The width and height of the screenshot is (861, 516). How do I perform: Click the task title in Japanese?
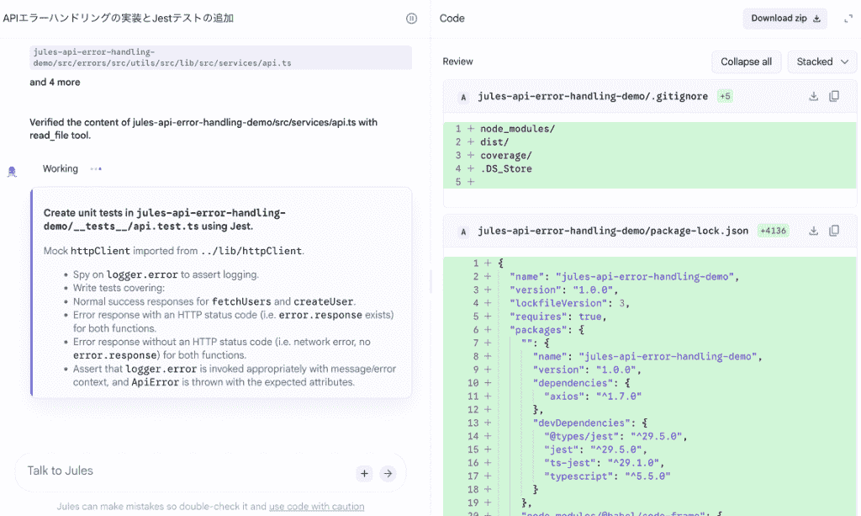point(118,19)
